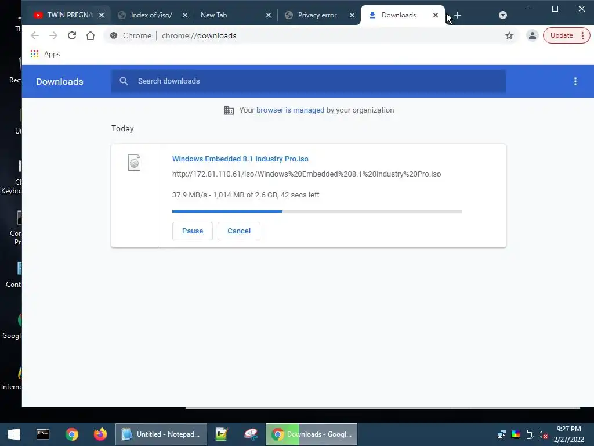Open the Chrome profile avatar

533,35
